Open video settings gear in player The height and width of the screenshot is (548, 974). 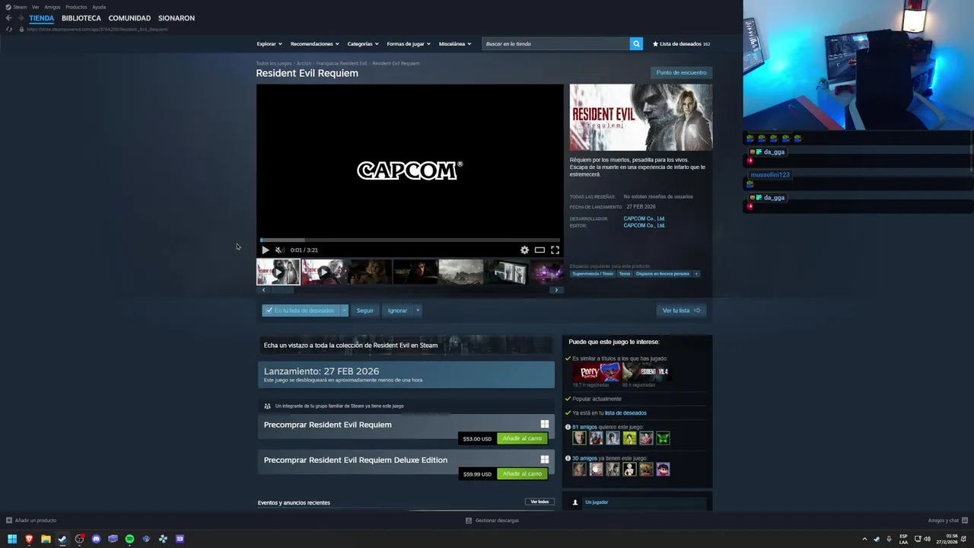coord(524,250)
